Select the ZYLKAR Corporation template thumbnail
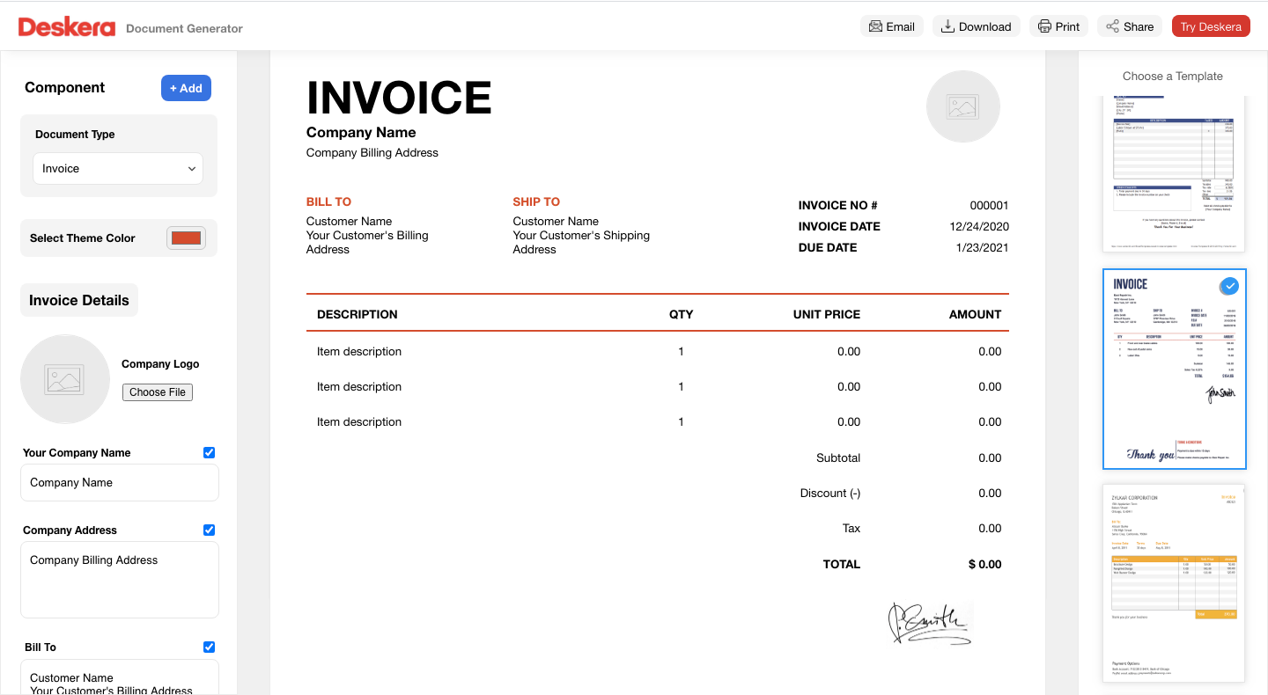Screen dimensions: 1268x695 1174,583
